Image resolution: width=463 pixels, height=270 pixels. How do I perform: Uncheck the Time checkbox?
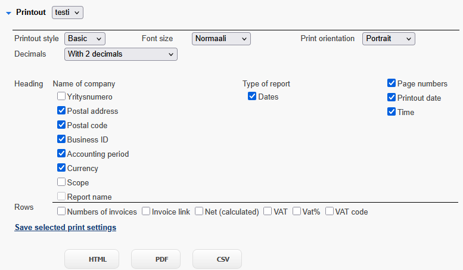391,111
